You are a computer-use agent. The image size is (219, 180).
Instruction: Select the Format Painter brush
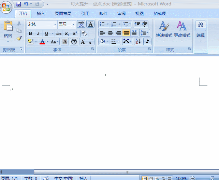coord(19,38)
